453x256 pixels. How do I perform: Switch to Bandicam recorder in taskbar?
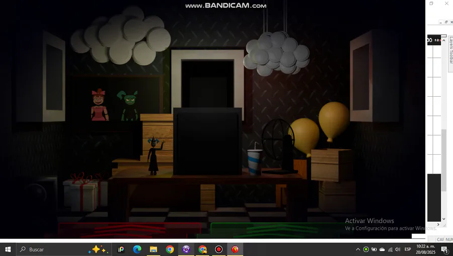219,249
